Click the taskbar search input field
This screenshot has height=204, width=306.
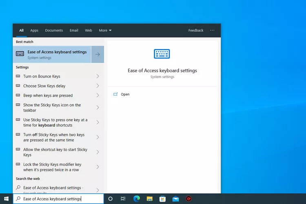(x=58, y=199)
